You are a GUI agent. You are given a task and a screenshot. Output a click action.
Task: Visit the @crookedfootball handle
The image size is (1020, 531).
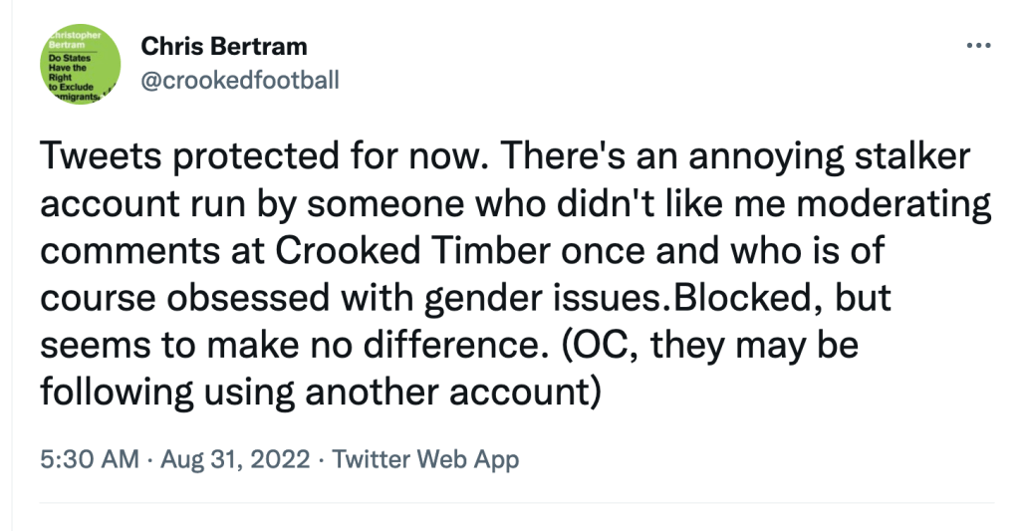pyautogui.click(x=239, y=80)
